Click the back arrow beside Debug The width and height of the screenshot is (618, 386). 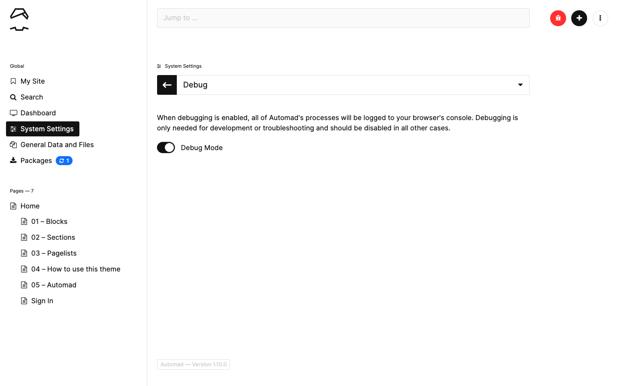click(167, 85)
